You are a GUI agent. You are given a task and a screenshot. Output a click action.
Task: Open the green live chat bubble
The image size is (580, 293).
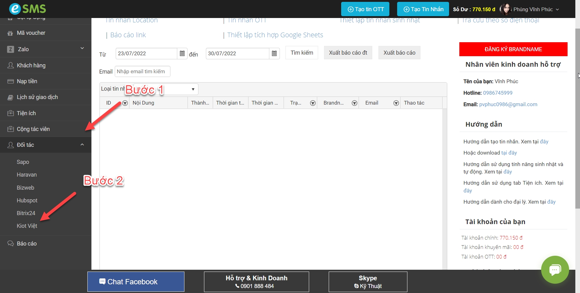tap(555, 269)
